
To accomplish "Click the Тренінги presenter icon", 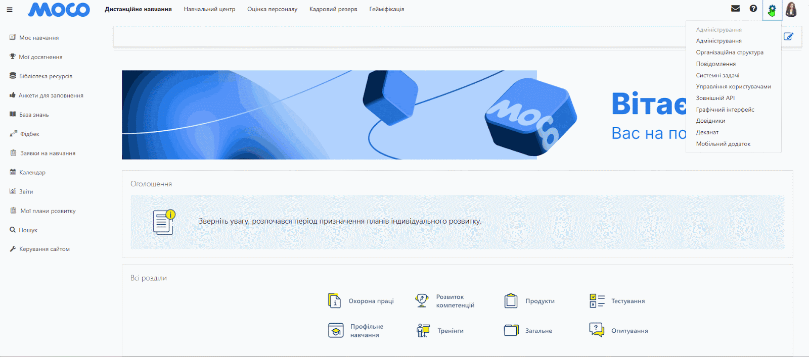I will coord(423,330).
